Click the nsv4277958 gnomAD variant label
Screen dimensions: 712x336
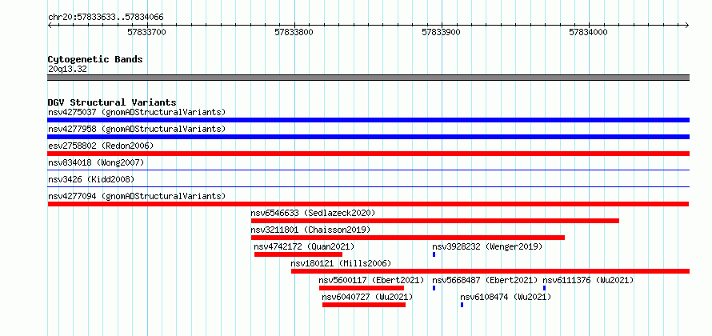[x=137, y=129]
